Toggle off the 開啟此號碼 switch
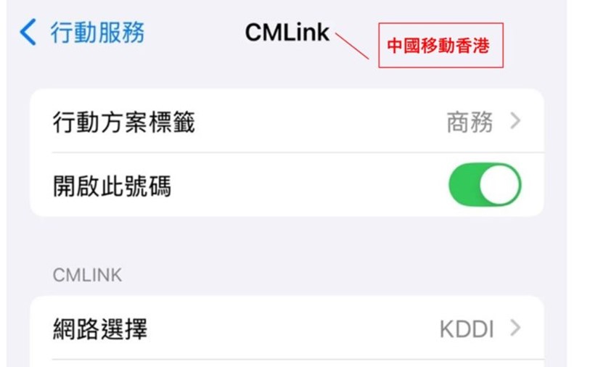The height and width of the screenshot is (367, 590). coord(485,185)
